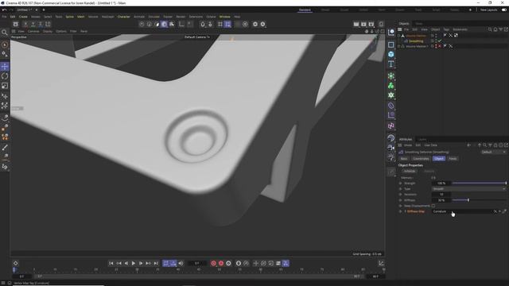
Task: Switch to the Coordinates tab in Attributes
Action: click(x=421, y=159)
